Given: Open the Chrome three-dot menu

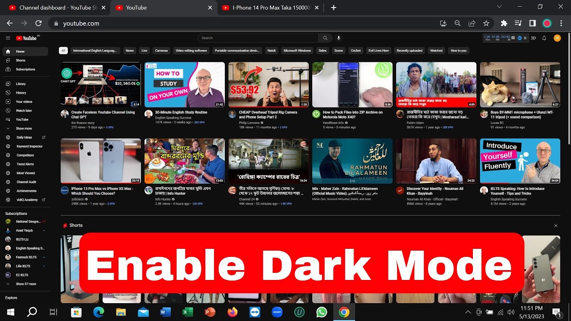Looking at the screenshot, I should point(561,23).
